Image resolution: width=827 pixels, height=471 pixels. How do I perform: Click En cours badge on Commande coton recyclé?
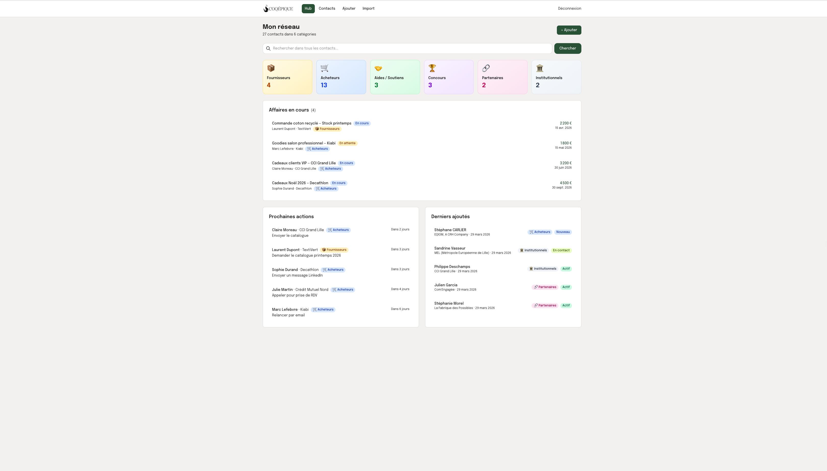tap(362, 123)
